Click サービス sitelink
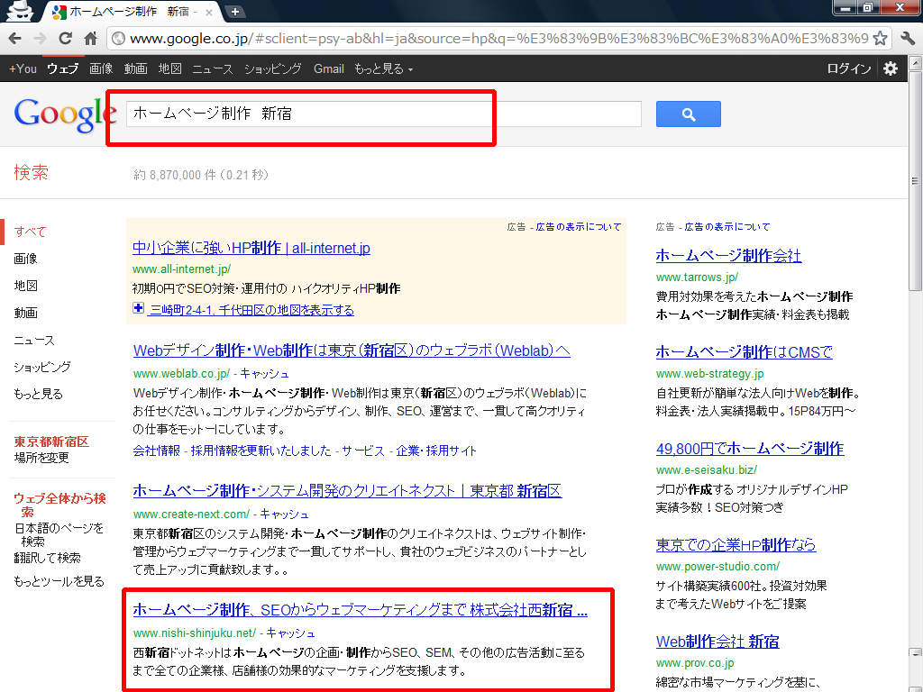923x692 pixels. [x=362, y=451]
